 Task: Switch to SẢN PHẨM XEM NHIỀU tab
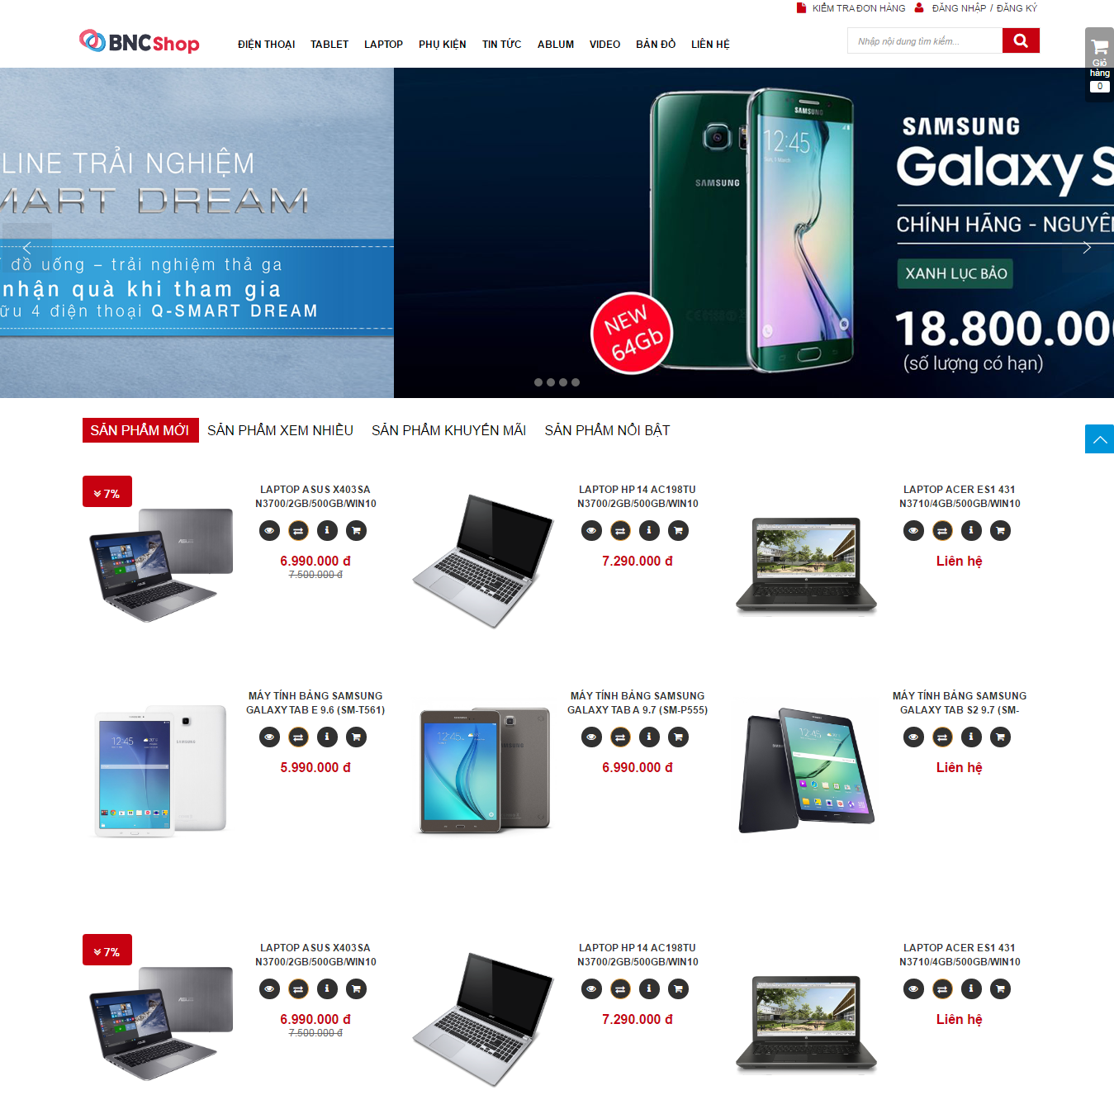click(280, 430)
